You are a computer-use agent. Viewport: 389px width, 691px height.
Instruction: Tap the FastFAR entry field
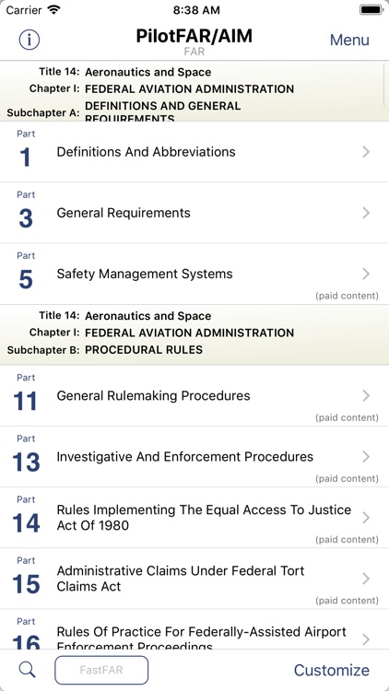coord(101,670)
